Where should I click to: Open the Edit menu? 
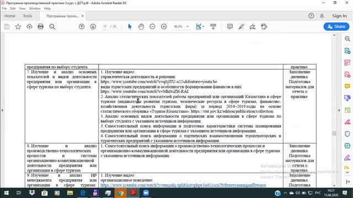(x=13, y=9)
